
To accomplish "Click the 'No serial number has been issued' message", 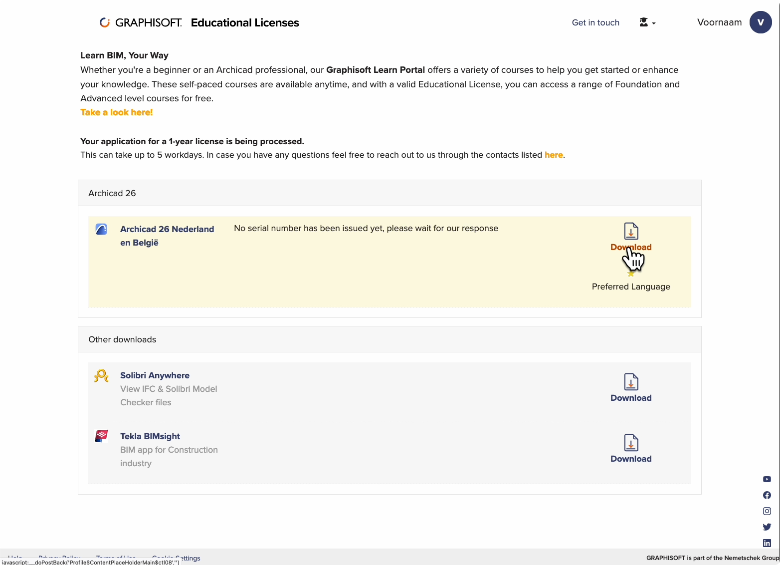I will 366,228.
